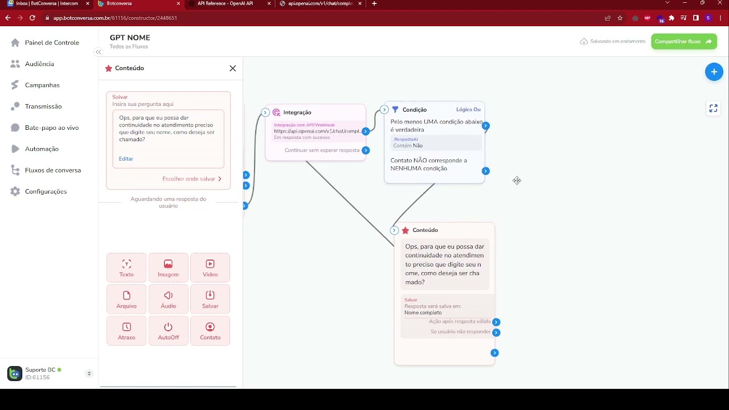Close the Conteúdo editor panel
This screenshot has height=410, width=729.
[232, 68]
